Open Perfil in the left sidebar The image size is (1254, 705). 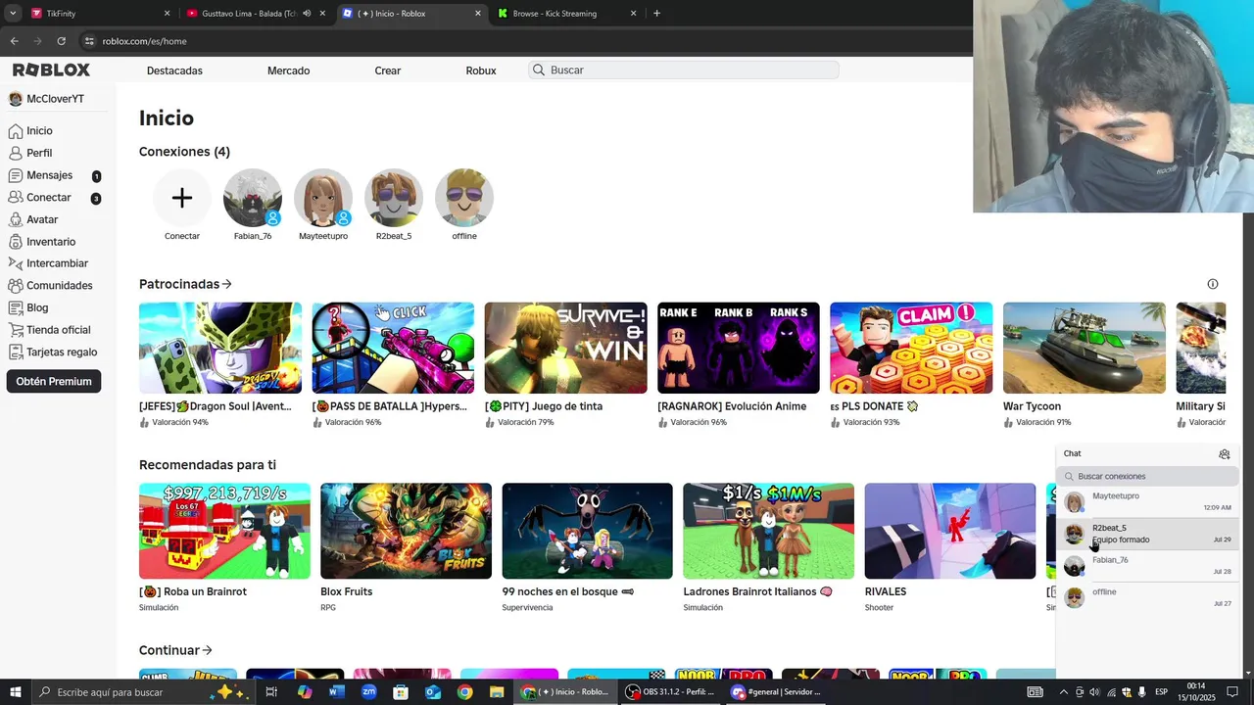(x=39, y=154)
